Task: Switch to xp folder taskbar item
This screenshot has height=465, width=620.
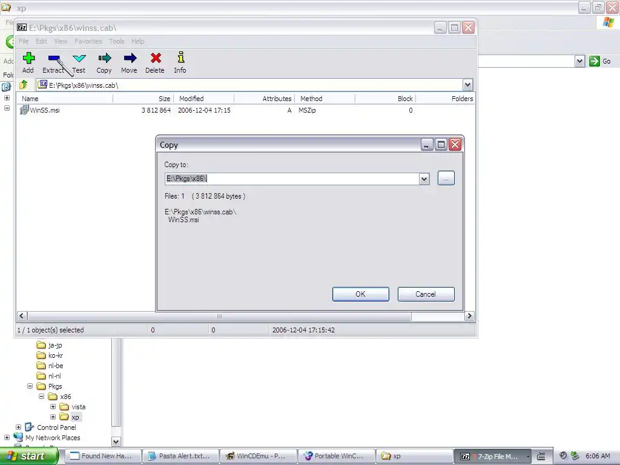Action: 414,456
